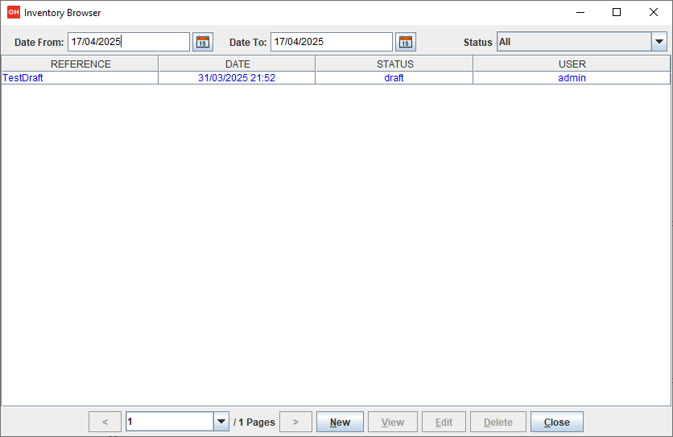Close the window with the title bar X
The height and width of the screenshot is (437, 673).
pyautogui.click(x=653, y=12)
